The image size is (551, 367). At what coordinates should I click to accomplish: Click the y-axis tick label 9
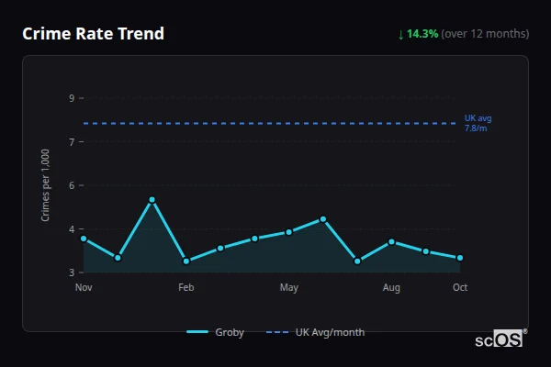click(72, 98)
